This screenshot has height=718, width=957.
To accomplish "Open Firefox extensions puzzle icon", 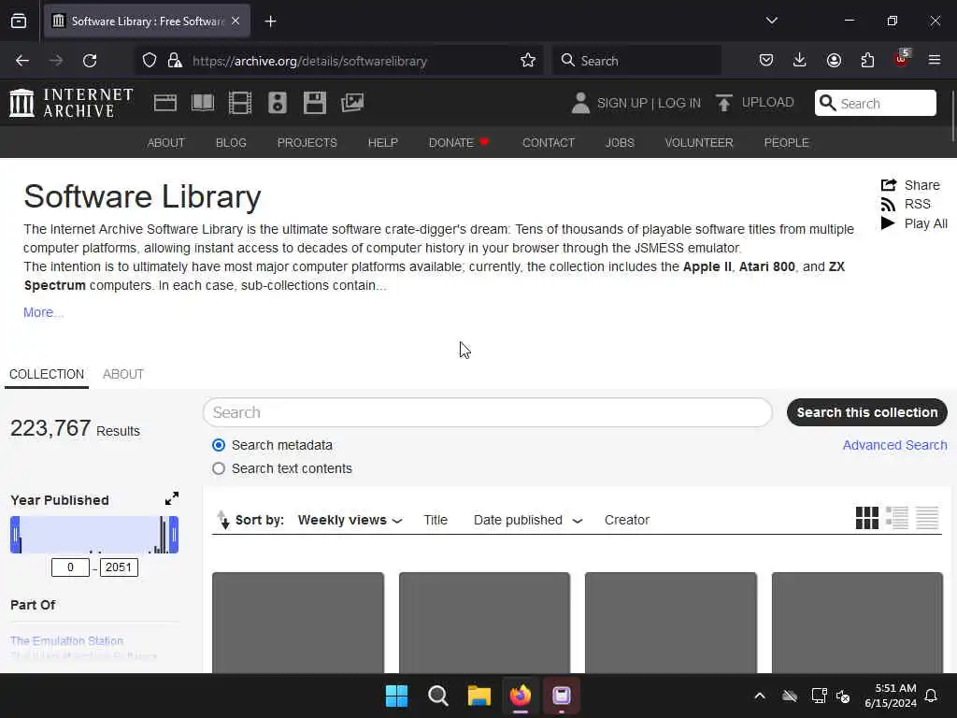I will [867, 60].
